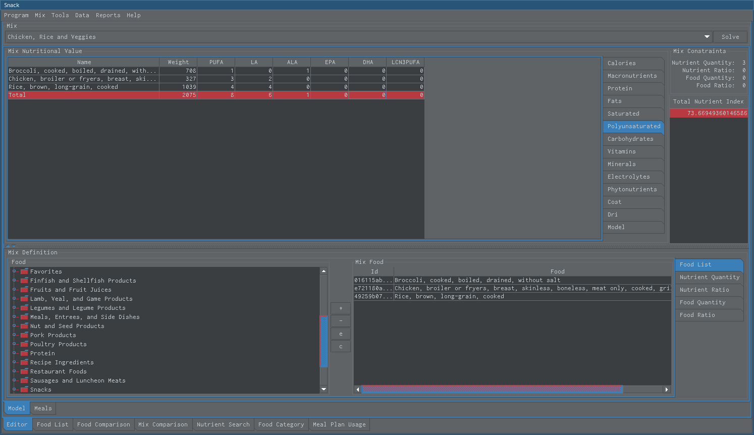Viewport: 754px width, 435px height.
Task: Expand the Nut and Seed Products node
Action: 15,326
